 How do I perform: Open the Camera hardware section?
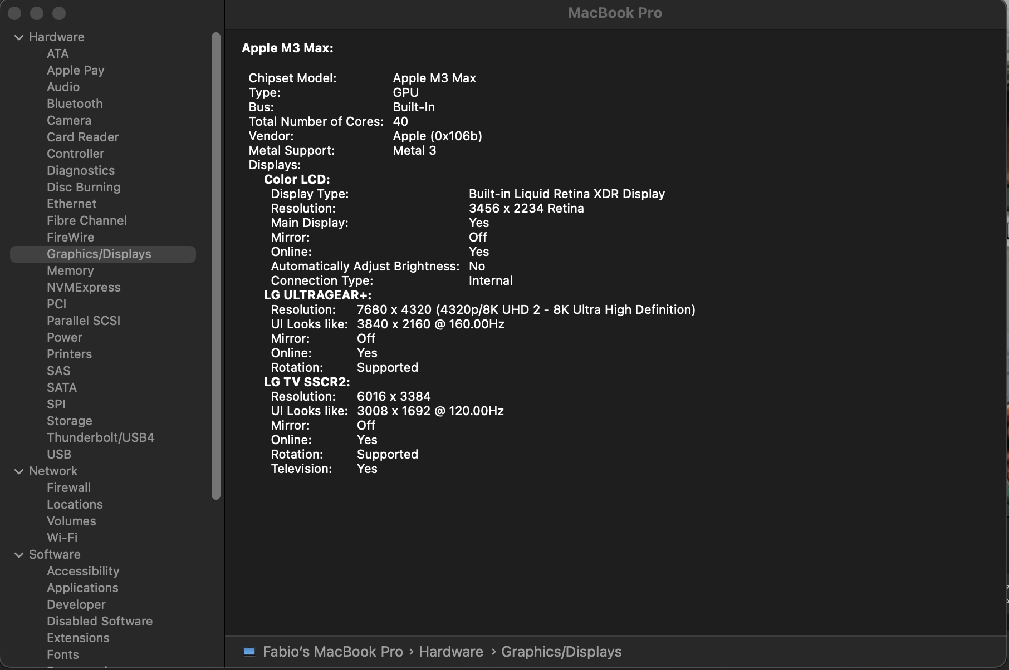(68, 120)
